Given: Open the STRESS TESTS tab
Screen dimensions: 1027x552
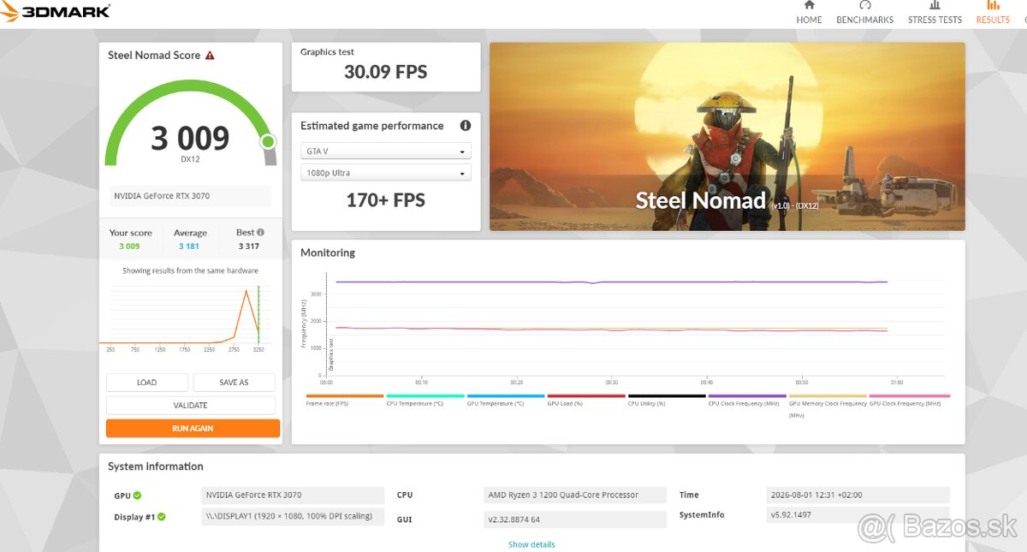Looking at the screenshot, I should tap(935, 13).
